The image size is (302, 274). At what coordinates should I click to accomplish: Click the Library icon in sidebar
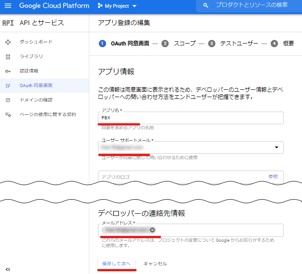(8, 57)
